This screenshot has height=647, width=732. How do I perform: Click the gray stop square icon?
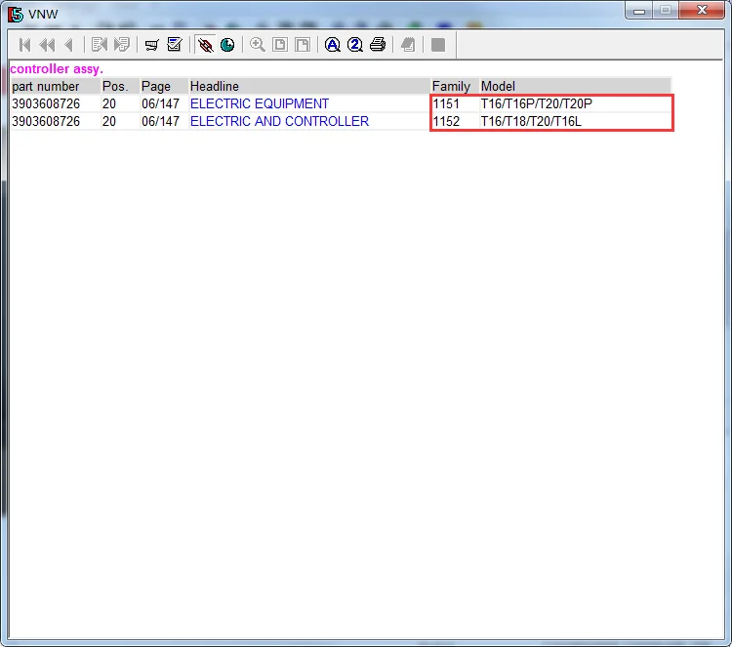438,45
